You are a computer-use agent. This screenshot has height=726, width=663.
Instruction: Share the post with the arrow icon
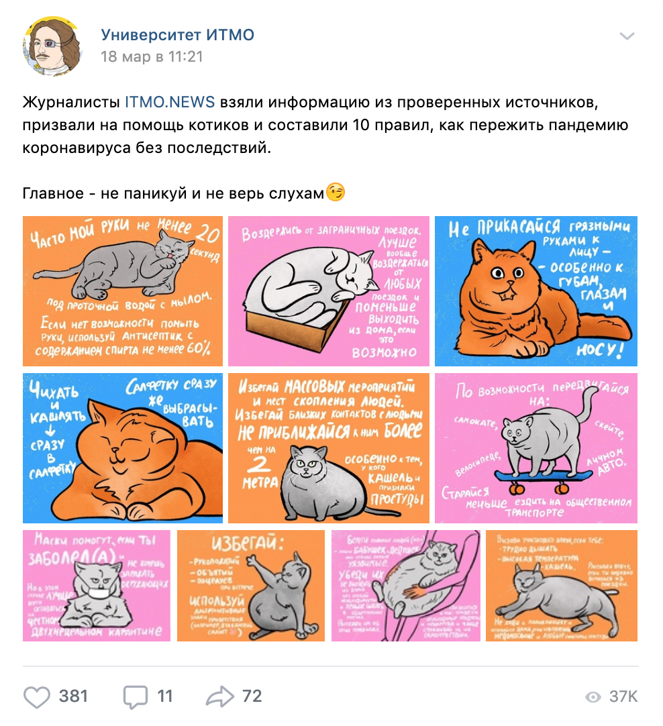220,696
